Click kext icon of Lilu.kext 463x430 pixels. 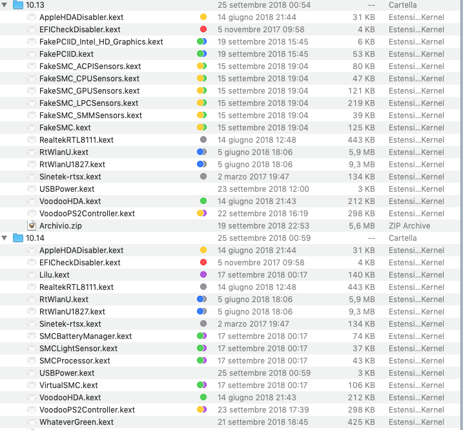32,274
